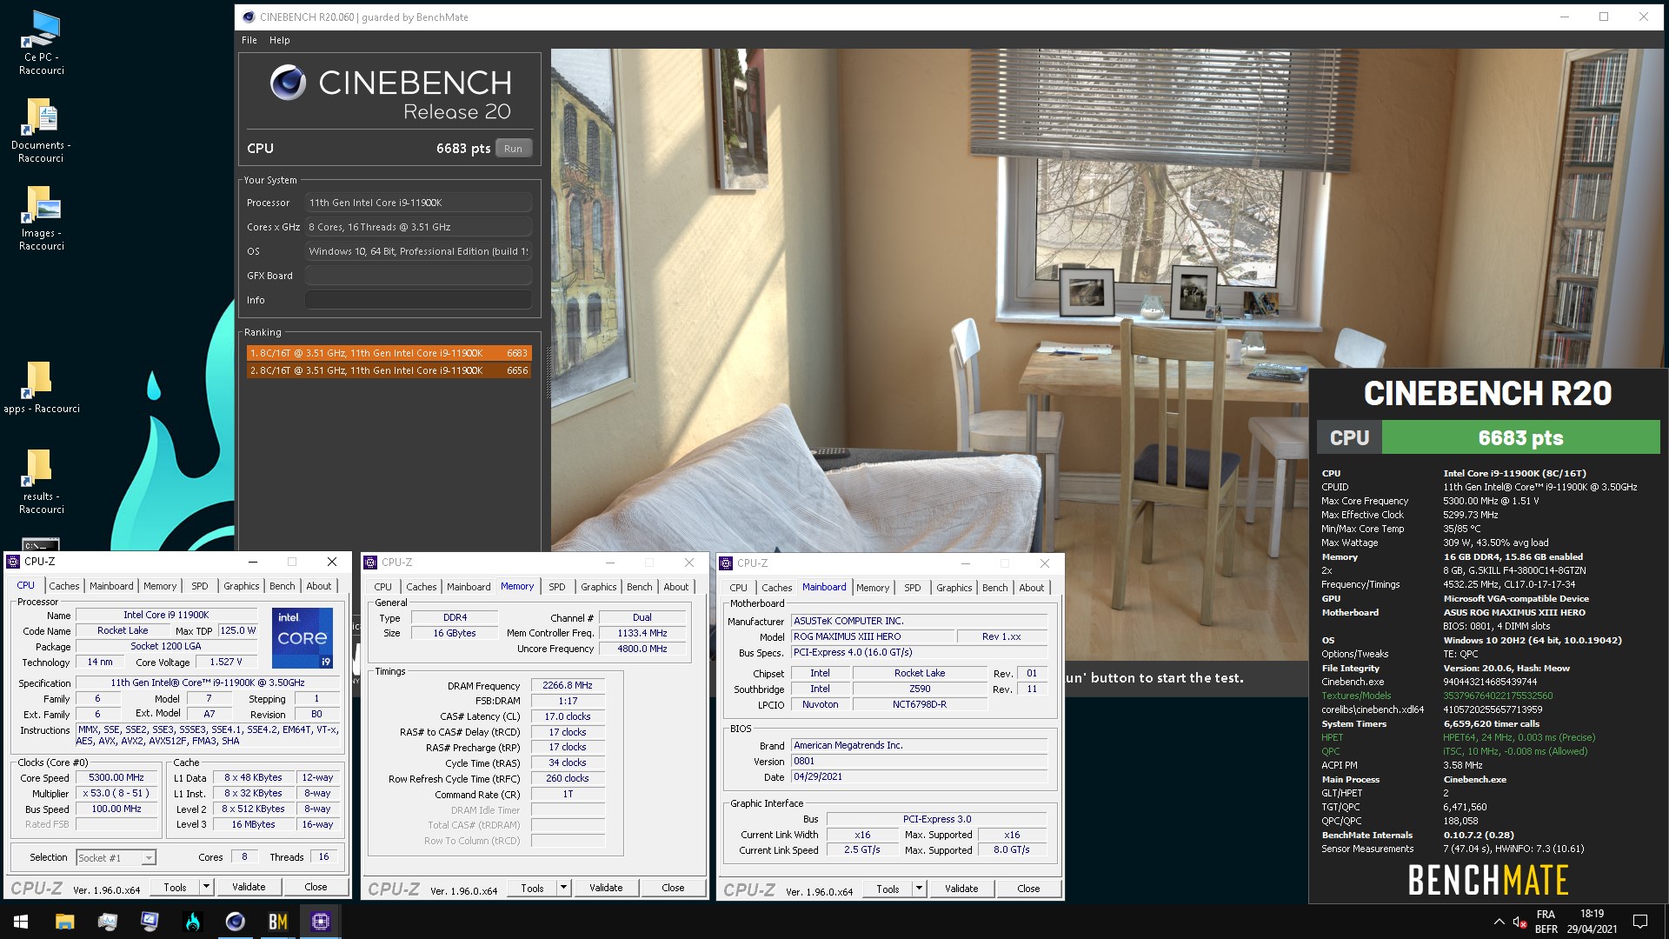
Task: Click the ROG MAXIMUS XIII HERO model field
Action: coord(872,636)
